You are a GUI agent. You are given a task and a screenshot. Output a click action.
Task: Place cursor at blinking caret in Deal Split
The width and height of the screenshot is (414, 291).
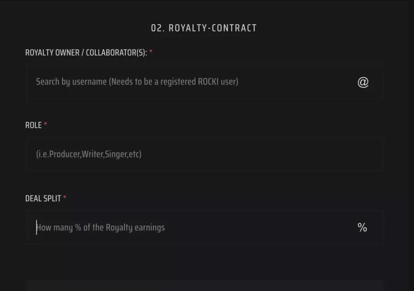click(37, 227)
